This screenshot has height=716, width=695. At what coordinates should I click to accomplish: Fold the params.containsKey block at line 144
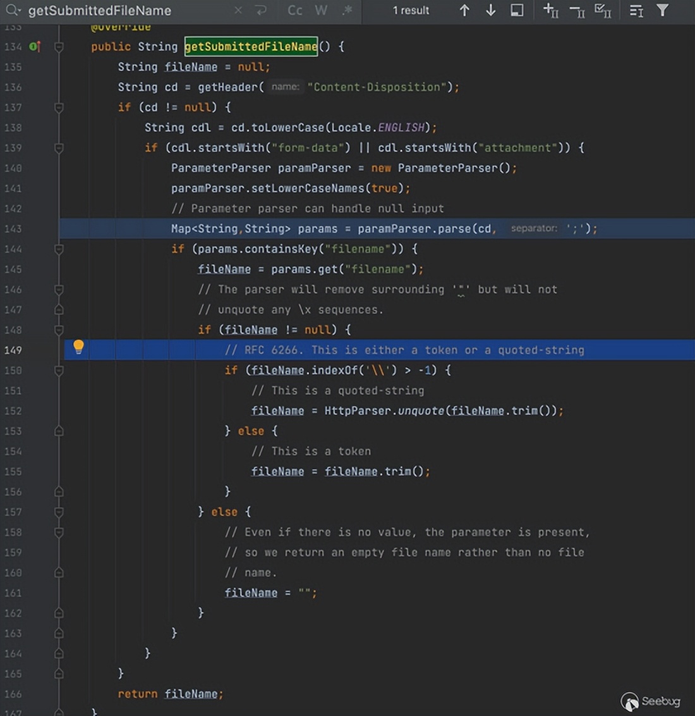point(59,249)
